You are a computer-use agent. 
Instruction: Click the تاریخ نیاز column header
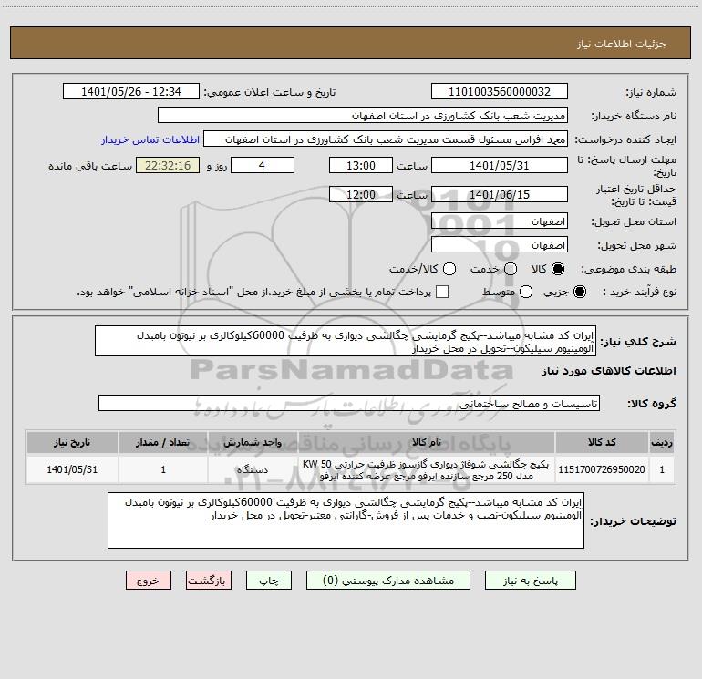72,442
